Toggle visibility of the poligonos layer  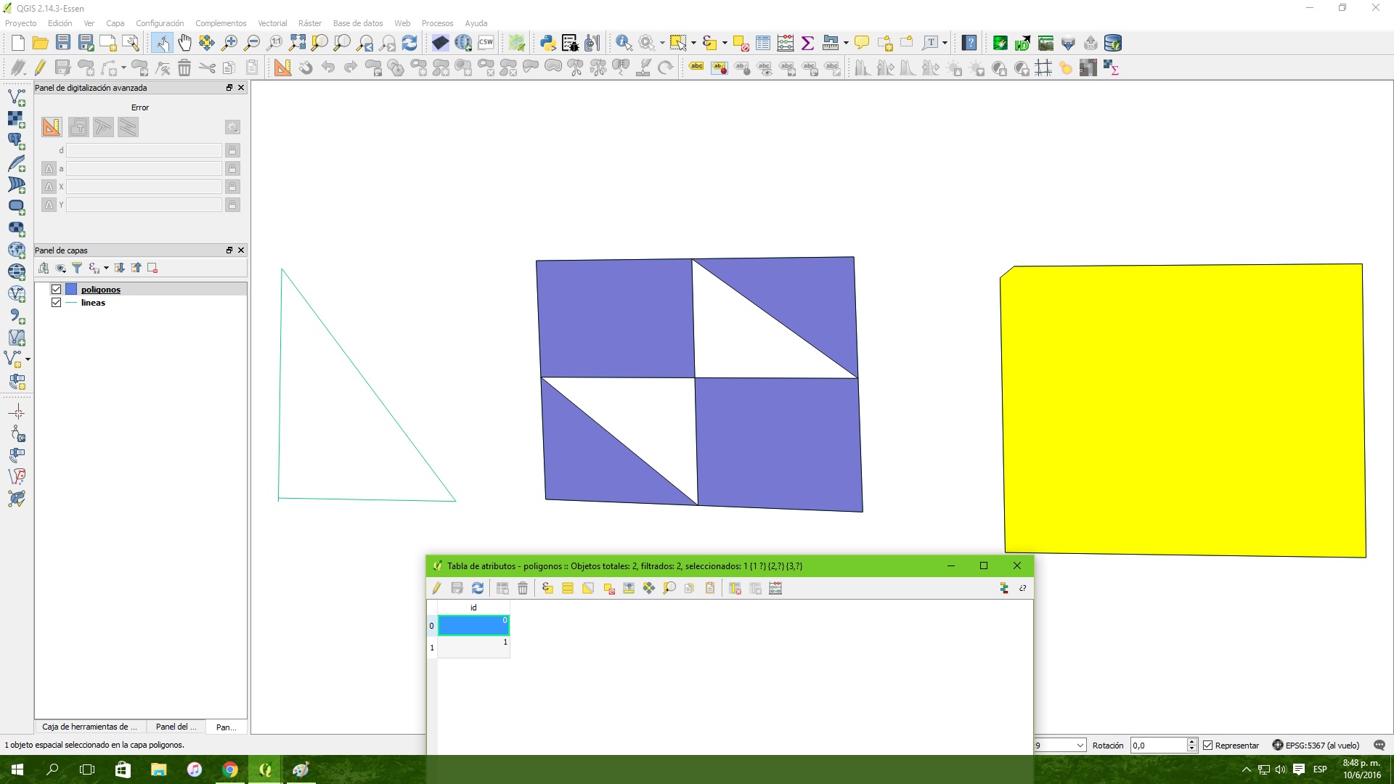click(x=56, y=289)
